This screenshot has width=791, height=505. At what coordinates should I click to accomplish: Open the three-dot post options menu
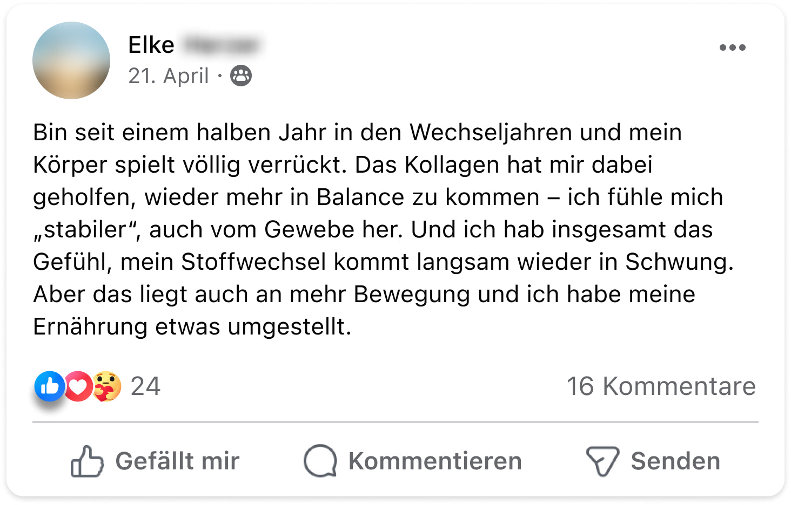tap(732, 47)
